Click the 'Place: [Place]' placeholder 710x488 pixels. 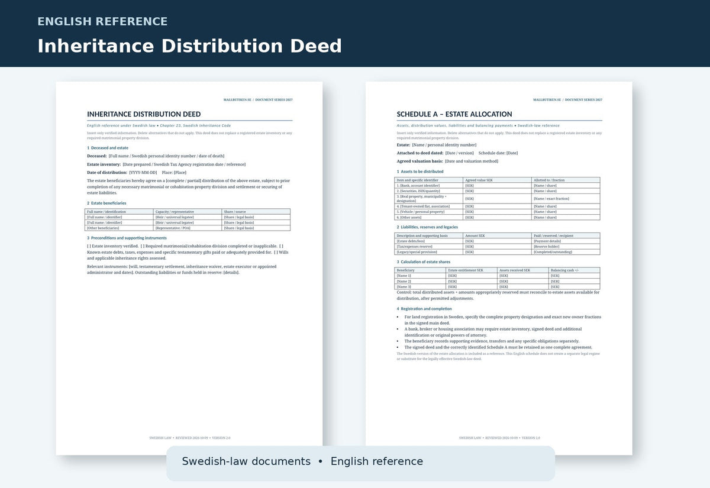174,173
